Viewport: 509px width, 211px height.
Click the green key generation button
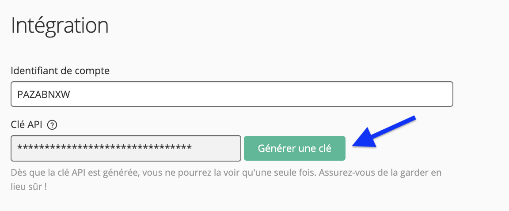[x=294, y=148]
